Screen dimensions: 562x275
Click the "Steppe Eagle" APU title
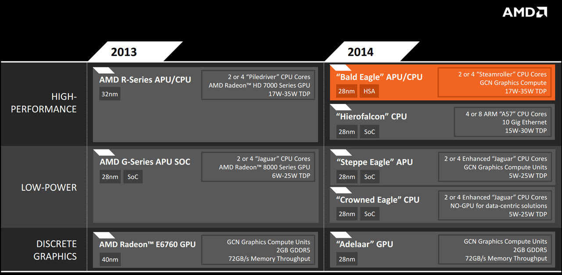pos(375,162)
